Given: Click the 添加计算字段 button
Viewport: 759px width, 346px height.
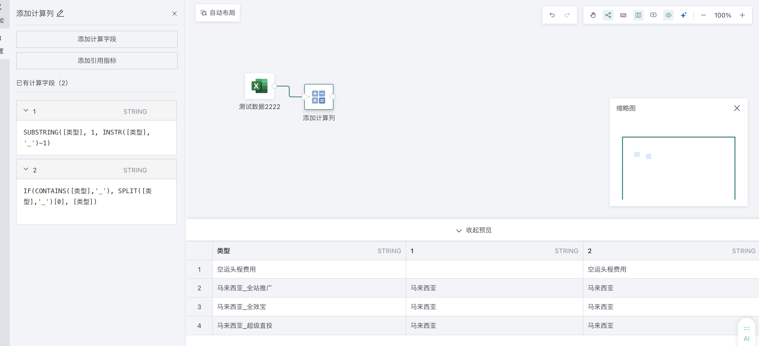Looking at the screenshot, I should coord(97,39).
